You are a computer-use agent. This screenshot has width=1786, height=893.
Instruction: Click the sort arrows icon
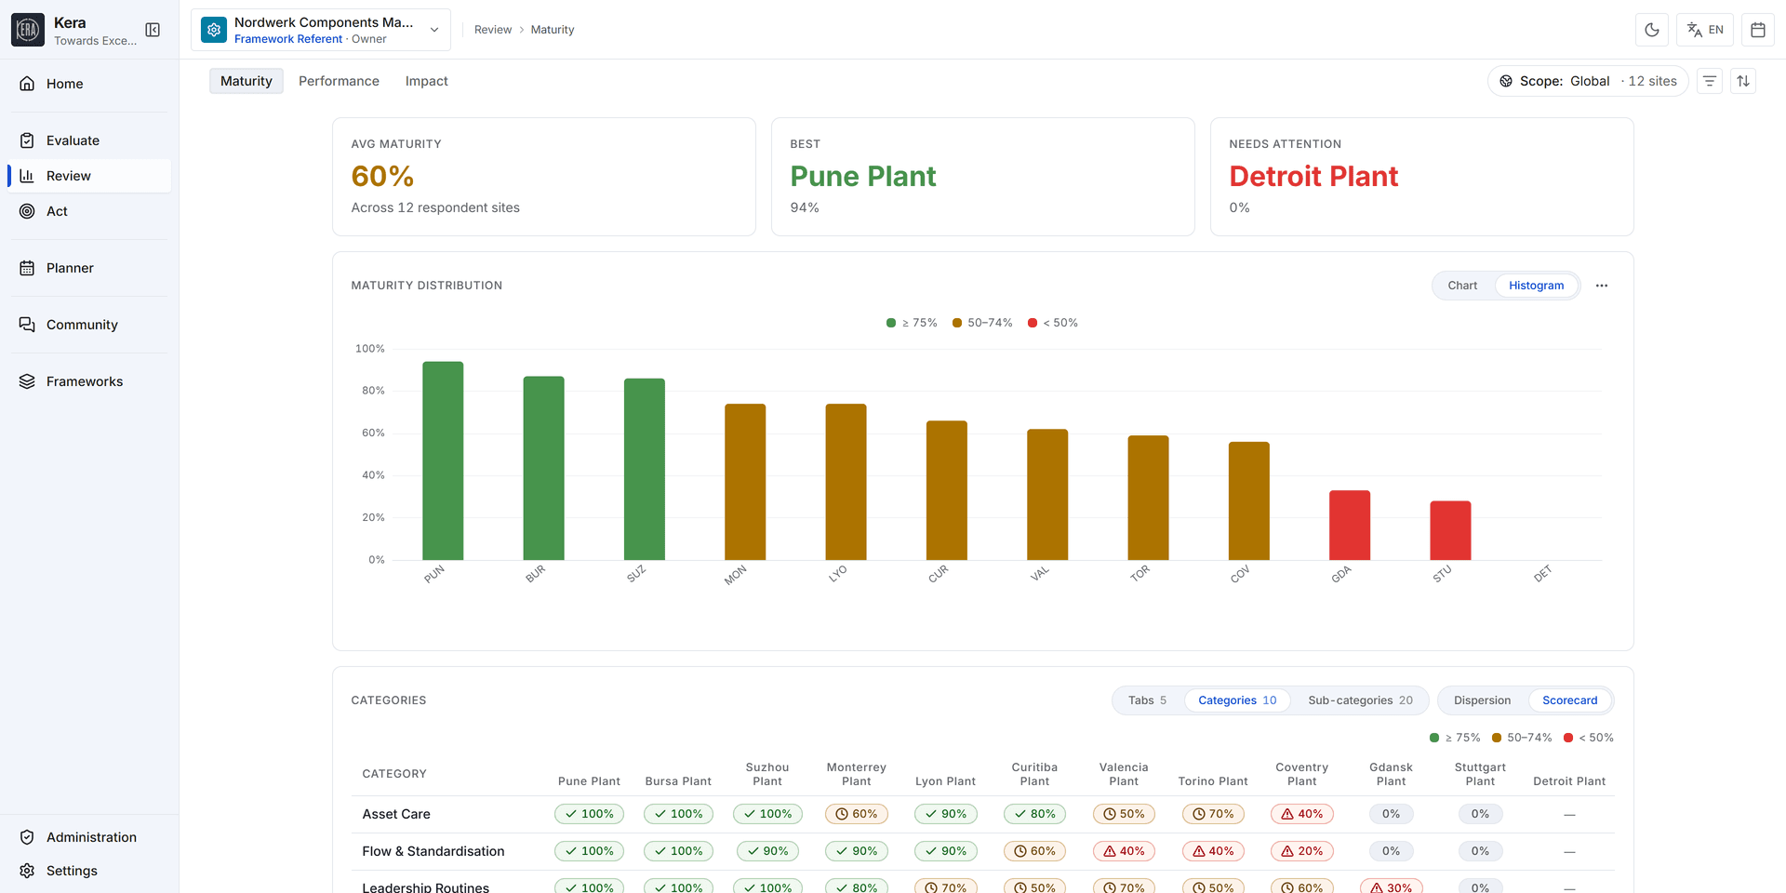(x=1743, y=81)
